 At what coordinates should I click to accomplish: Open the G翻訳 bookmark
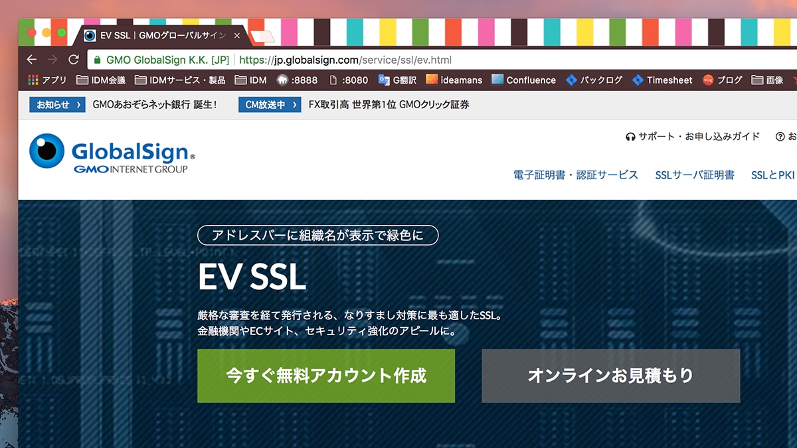pyautogui.click(x=397, y=80)
